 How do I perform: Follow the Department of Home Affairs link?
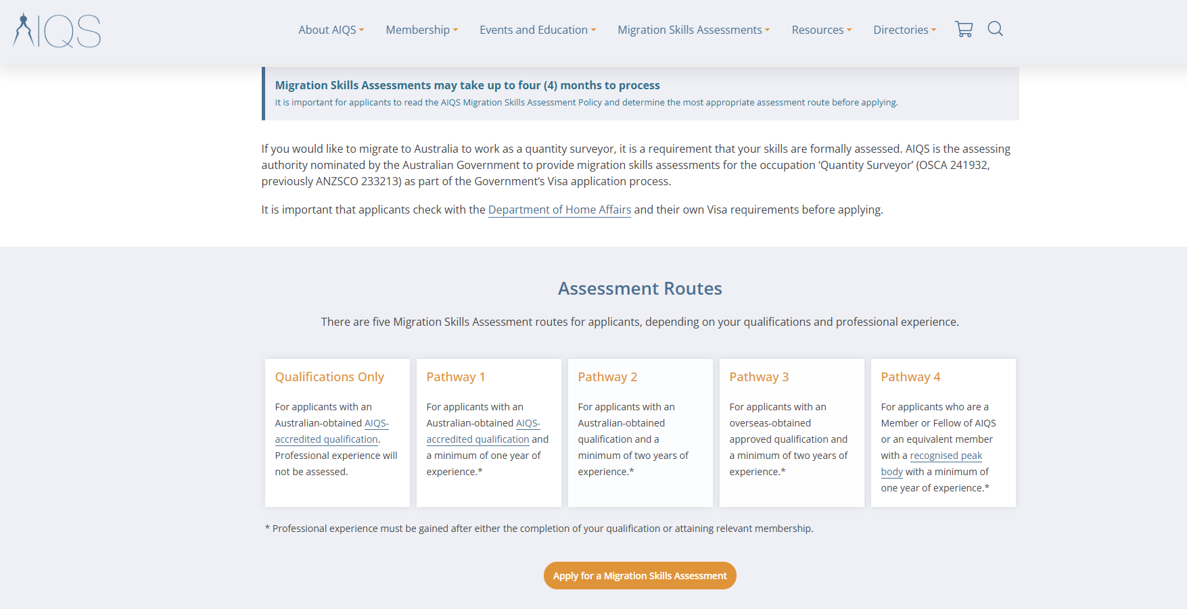559,210
